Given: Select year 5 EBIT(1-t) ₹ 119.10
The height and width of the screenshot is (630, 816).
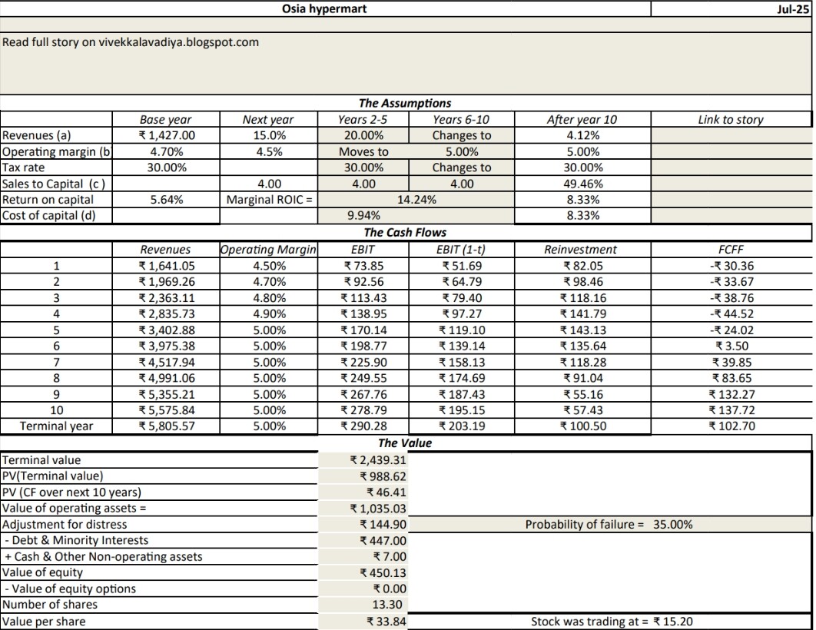Looking at the screenshot, I should pyautogui.click(x=462, y=330).
